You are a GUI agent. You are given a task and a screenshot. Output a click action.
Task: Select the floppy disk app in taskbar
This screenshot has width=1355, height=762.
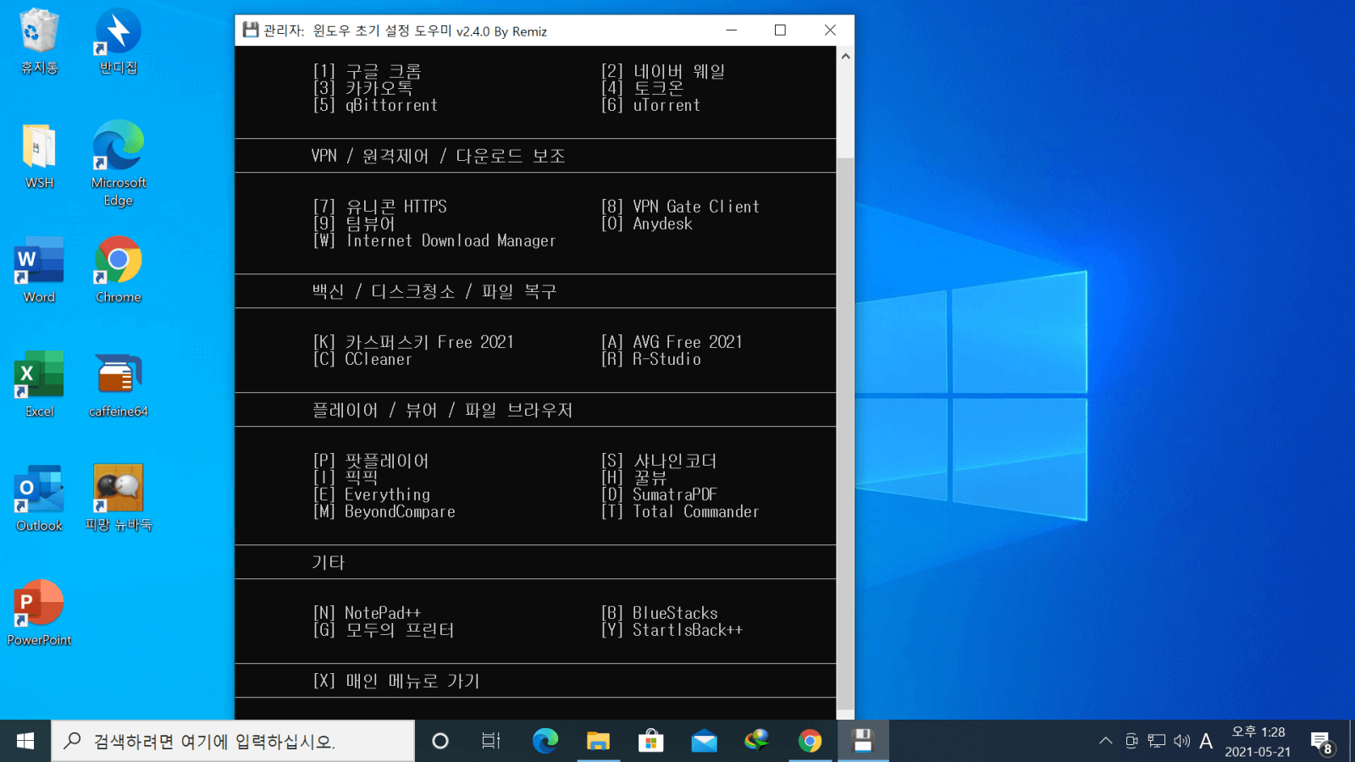(863, 741)
